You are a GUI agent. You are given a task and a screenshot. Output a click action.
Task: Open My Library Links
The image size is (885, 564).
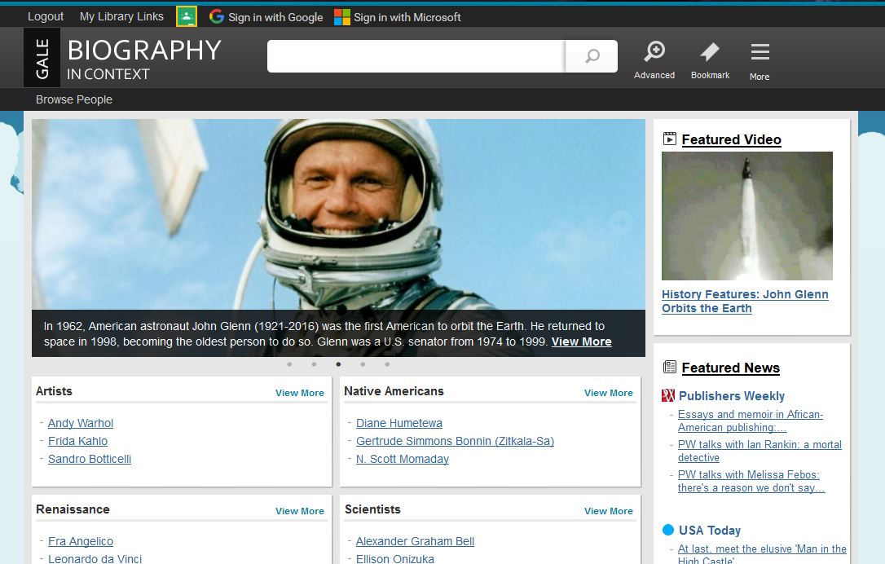122,16
